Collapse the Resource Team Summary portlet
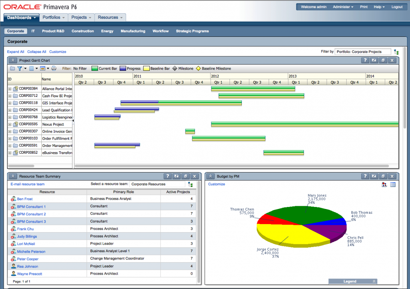 [x=13, y=176]
